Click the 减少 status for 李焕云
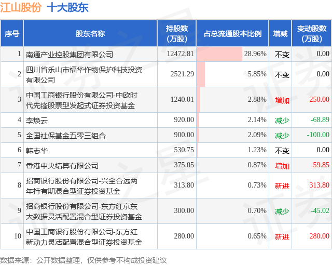The width and height of the screenshot is (332, 265). (282, 121)
